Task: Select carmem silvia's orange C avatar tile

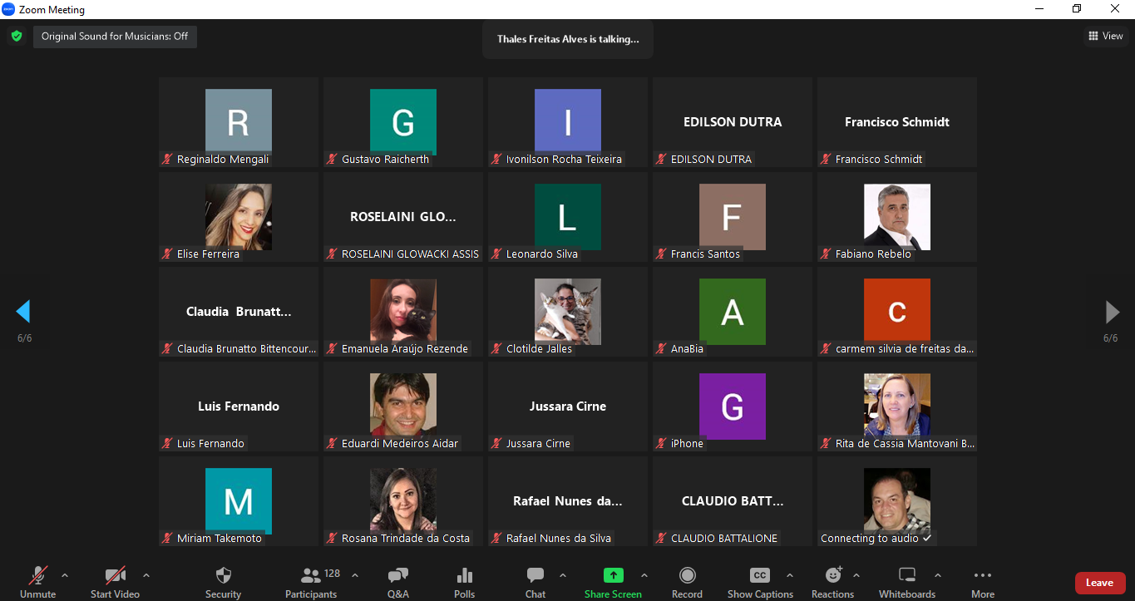Action: (897, 312)
